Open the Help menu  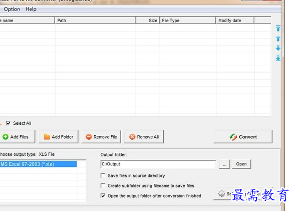(x=31, y=9)
